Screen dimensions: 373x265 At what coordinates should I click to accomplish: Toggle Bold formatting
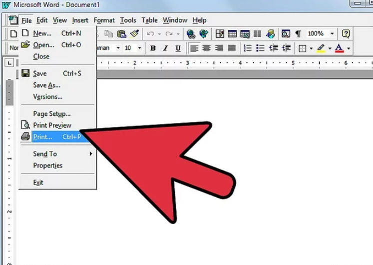(153, 48)
